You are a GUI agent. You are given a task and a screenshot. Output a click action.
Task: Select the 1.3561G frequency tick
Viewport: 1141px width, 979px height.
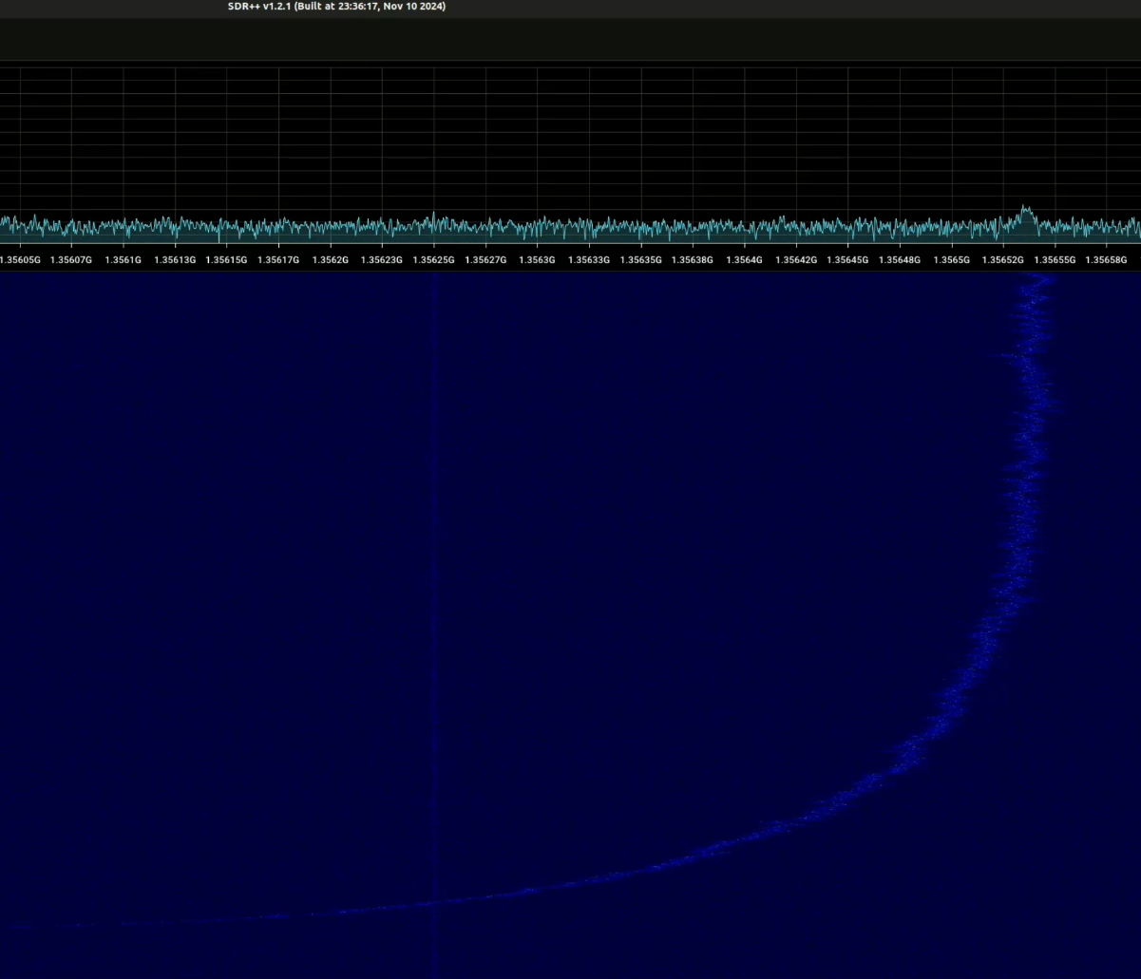pyautogui.click(x=124, y=259)
